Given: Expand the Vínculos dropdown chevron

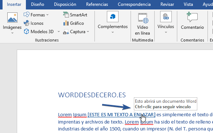Looking at the screenshot, I should [x=166, y=32].
